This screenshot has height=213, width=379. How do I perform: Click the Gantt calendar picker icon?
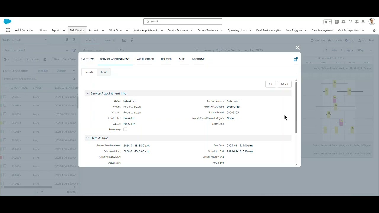point(349,50)
